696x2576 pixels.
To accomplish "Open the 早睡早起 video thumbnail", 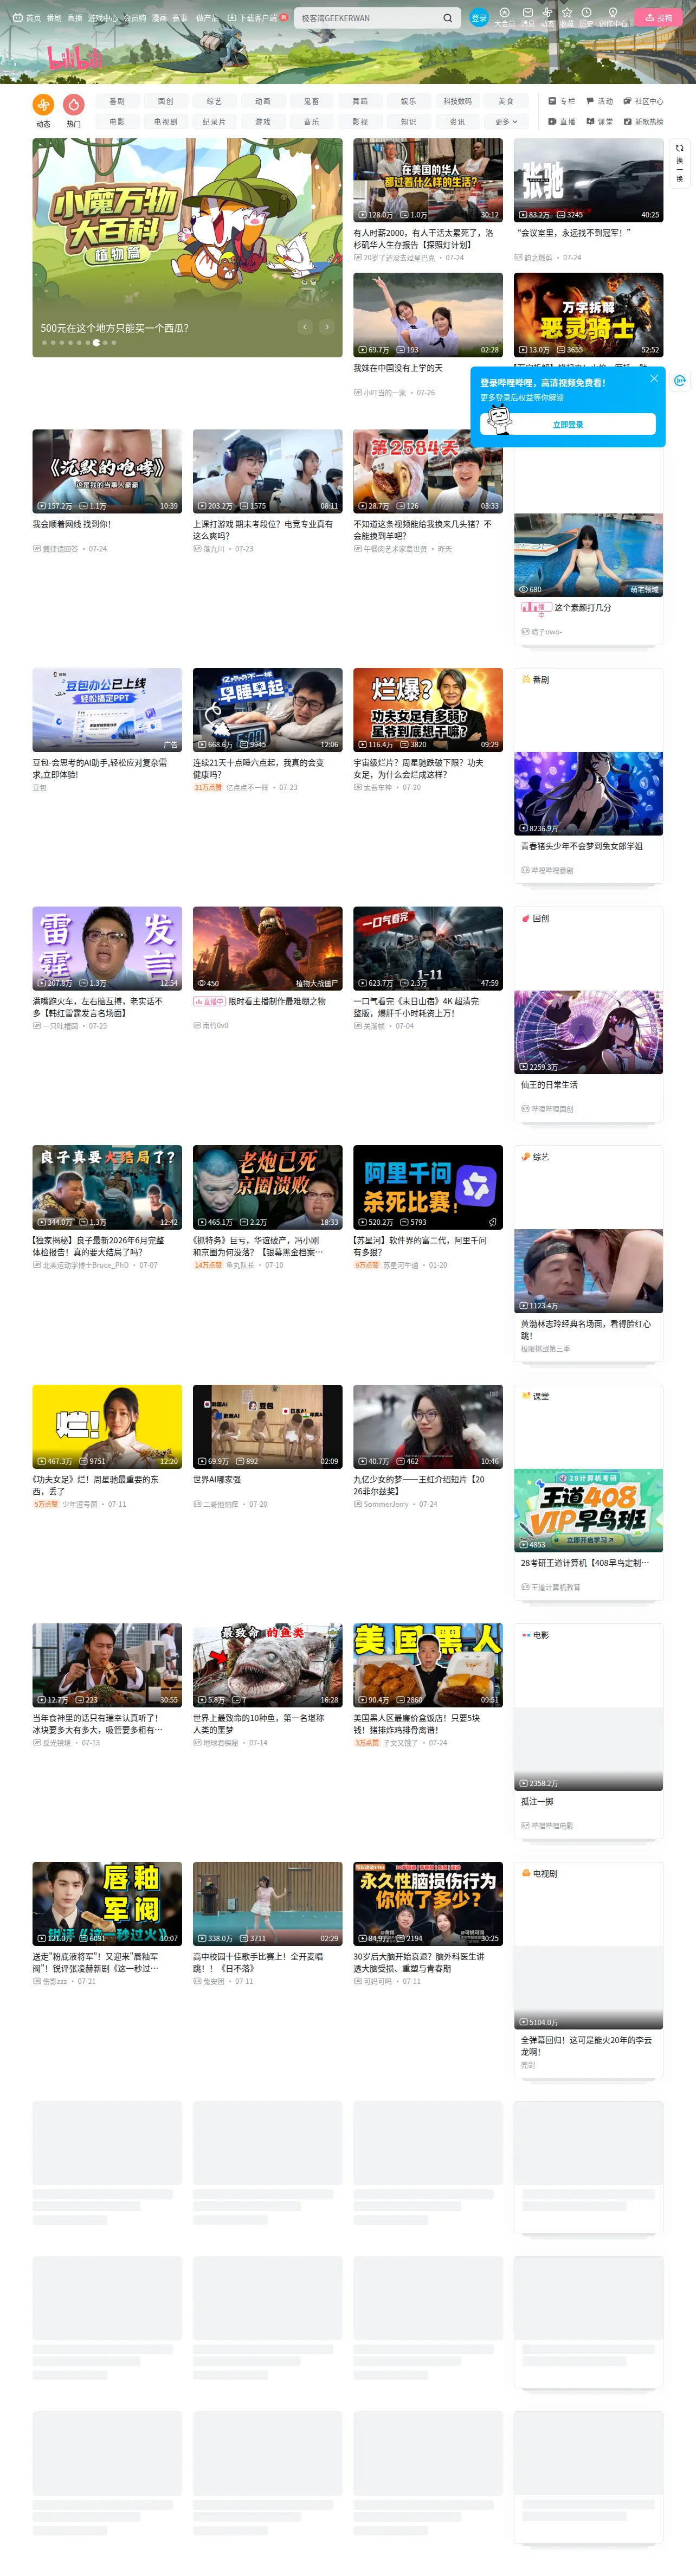I will pyautogui.click(x=267, y=710).
